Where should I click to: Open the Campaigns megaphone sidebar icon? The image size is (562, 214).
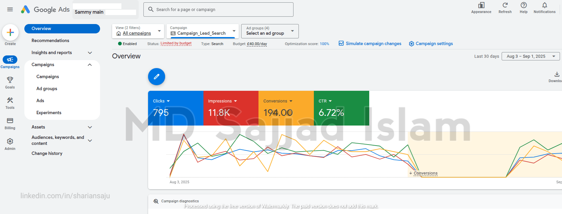(x=10, y=59)
